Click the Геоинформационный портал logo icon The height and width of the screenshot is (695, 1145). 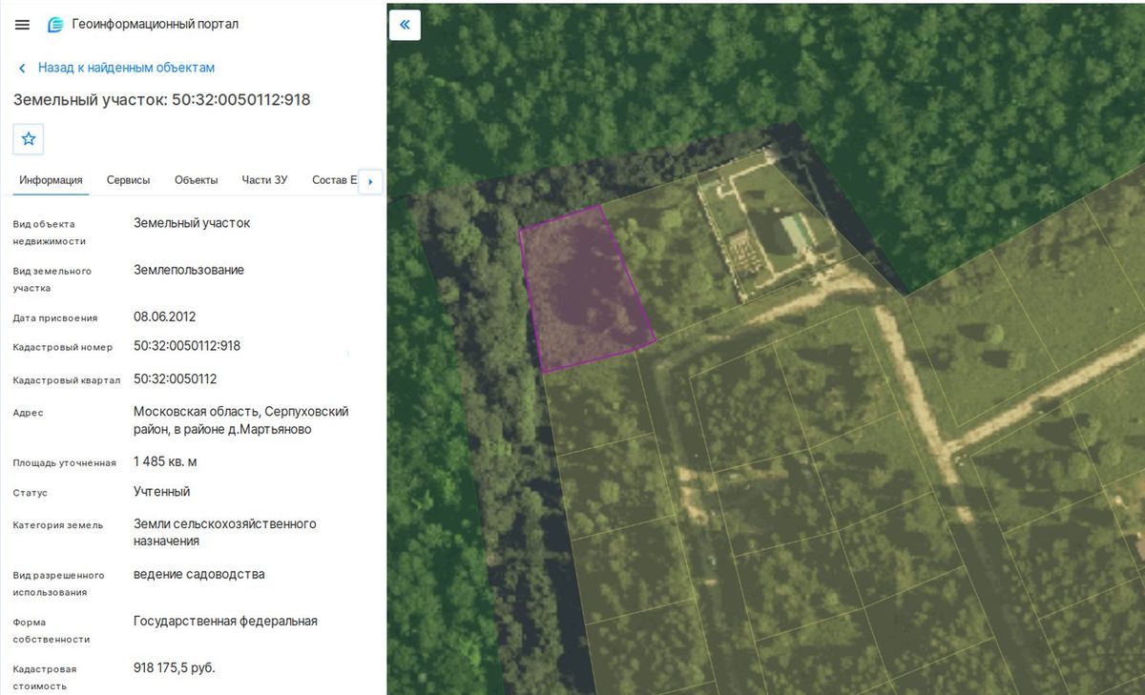pyautogui.click(x=55, y=25)
